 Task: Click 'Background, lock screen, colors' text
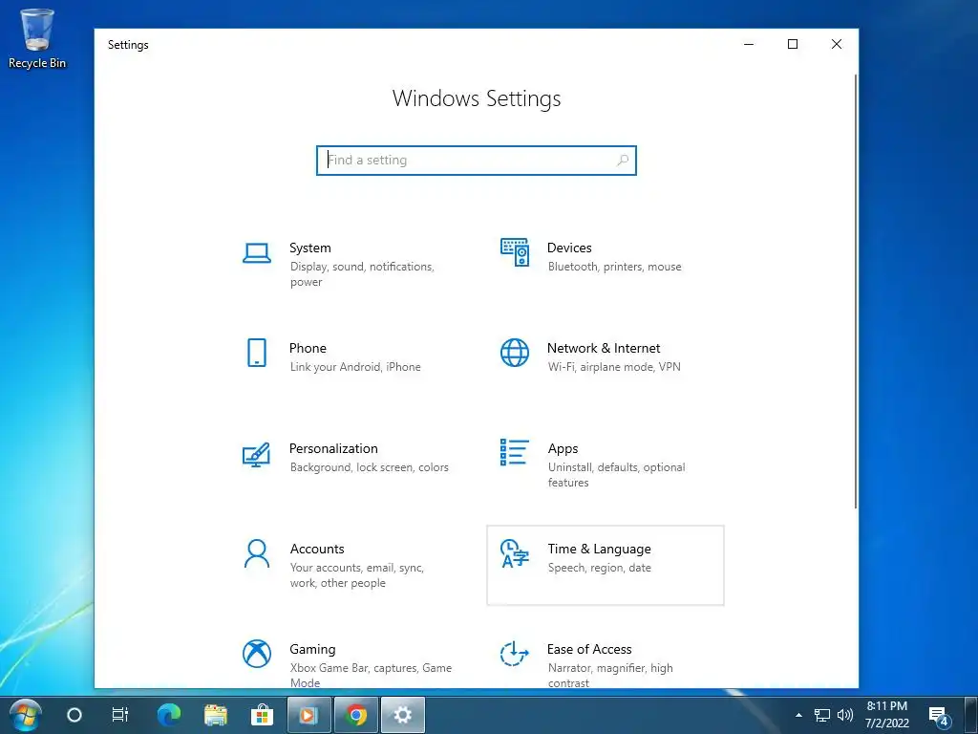tap(370, 467)
